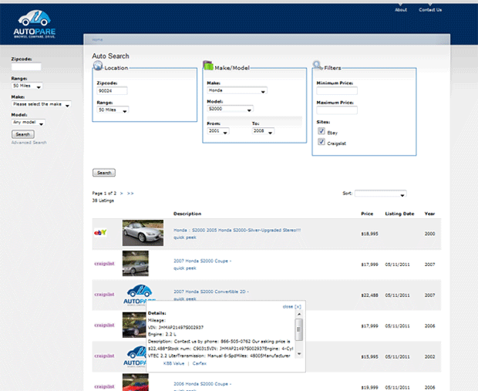Click quick peek under eBay listing
This screenshot has height=391, width=478.
point(185,238)
